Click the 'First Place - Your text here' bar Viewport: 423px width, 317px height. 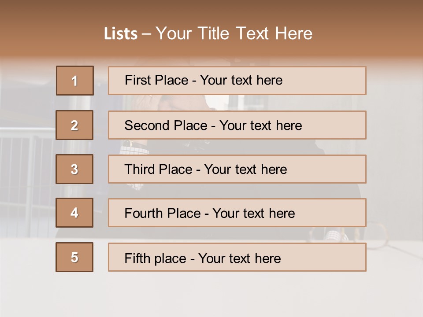237,81
